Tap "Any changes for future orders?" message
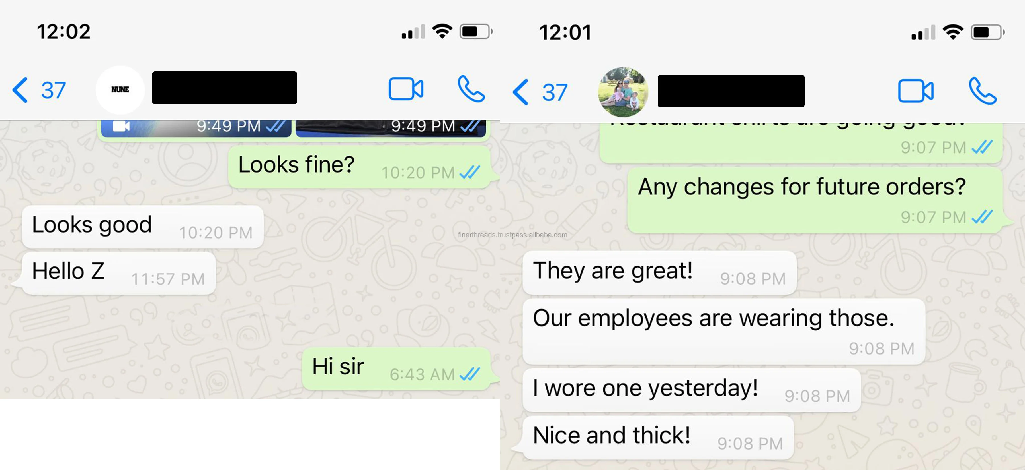The image size is (1025, 470). 815,200
